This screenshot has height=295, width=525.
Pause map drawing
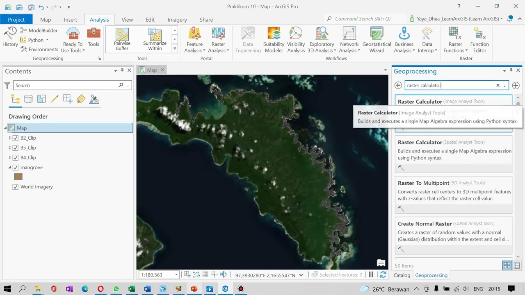(x=371, y=275)
